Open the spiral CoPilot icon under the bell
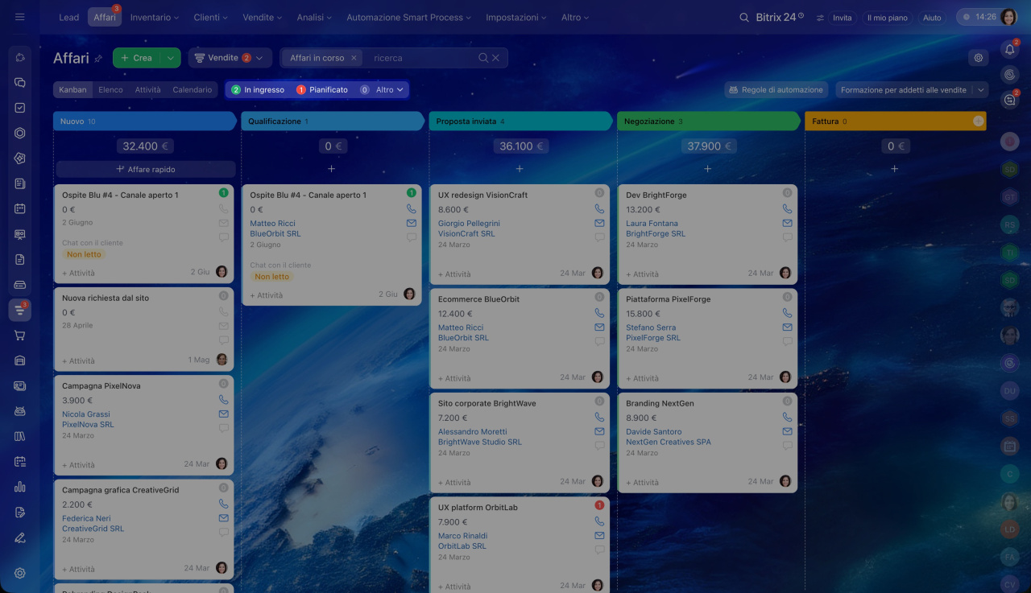The width and height of the screenshot is (1031, 593). pyautogui.click(x=1009, y=75)
